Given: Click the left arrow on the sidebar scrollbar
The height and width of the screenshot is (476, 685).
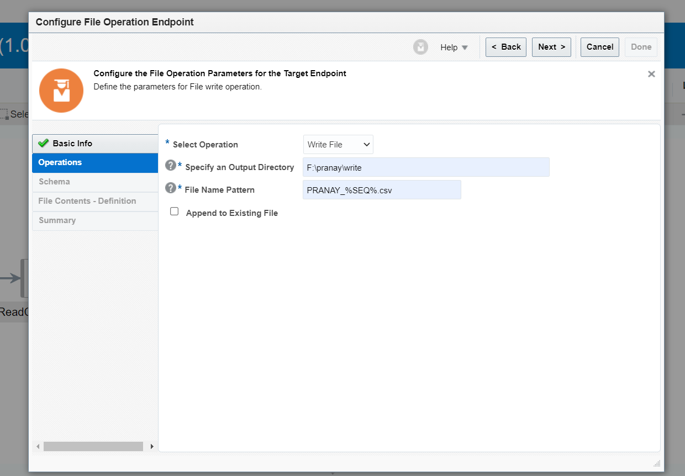Looking at the screenshot, I should point(38,446).
